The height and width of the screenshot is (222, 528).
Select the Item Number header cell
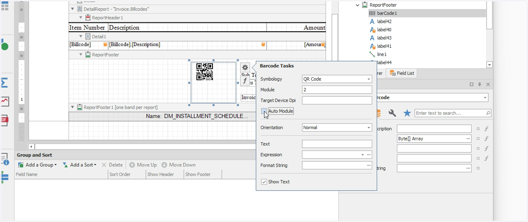click(88, 27)
